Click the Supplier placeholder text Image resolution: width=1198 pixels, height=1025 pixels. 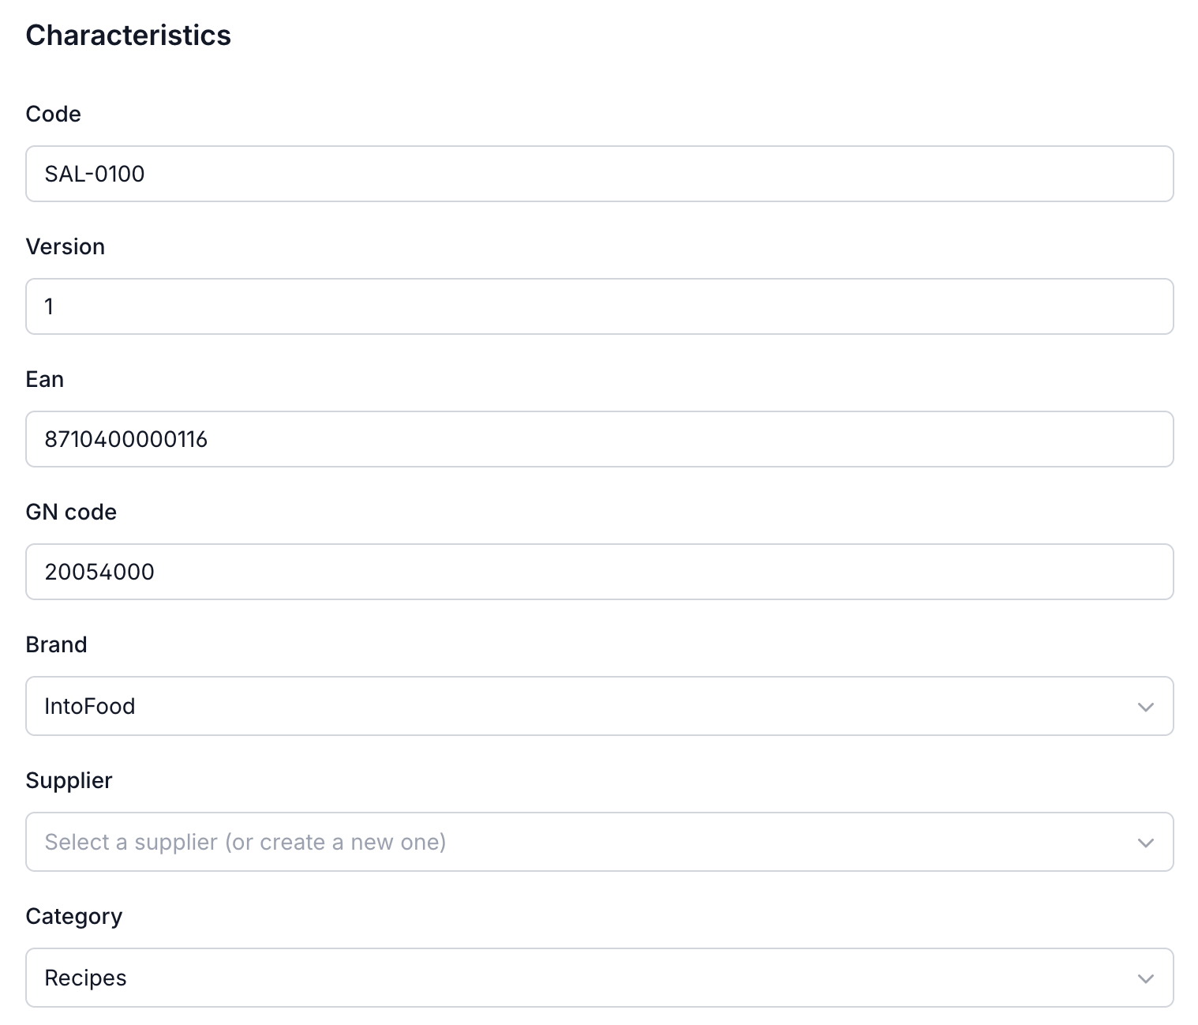tap(245, 842)
